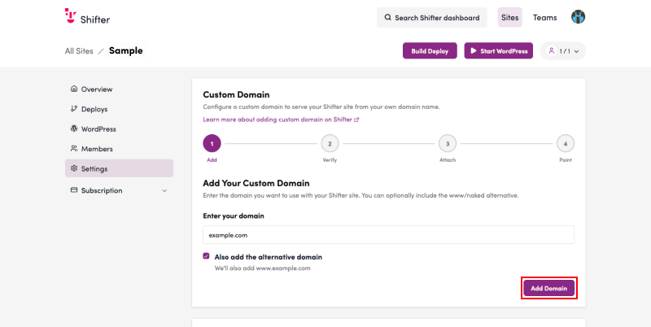The height and width of the screenshot is (327, 651).
Task: Click the Deploys branch icon
Action: click(x=74, y=109)
